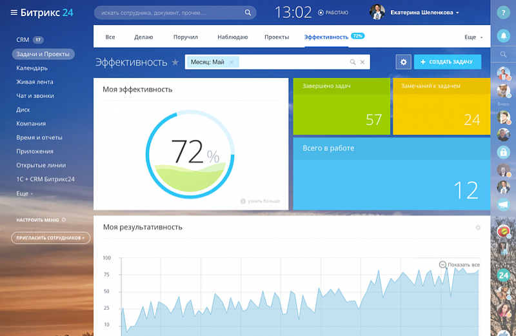Toggle the Работаю workday status
The width and height of the screenshot is (516, 336).
tap(333, 12)
